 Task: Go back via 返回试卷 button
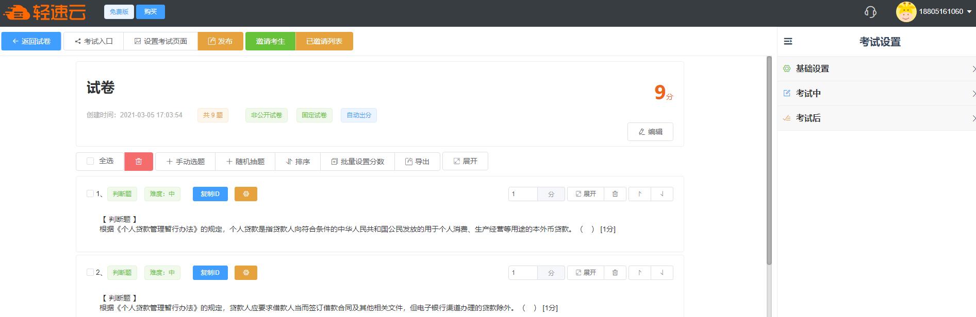point(31,41)
